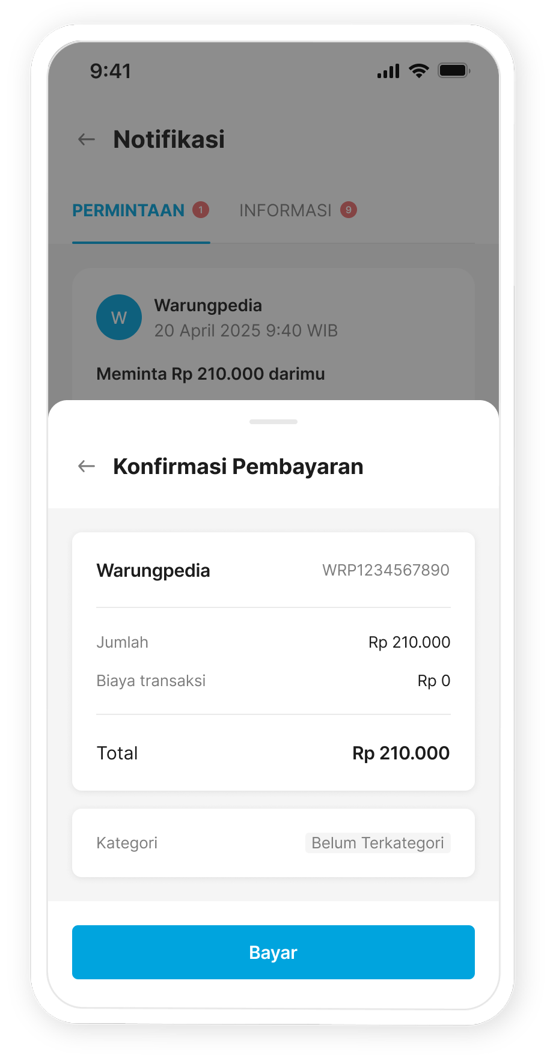Screen dimensions: 553x1055
Task: Click the Warungpedia W avatar
Action: point(119,317)
